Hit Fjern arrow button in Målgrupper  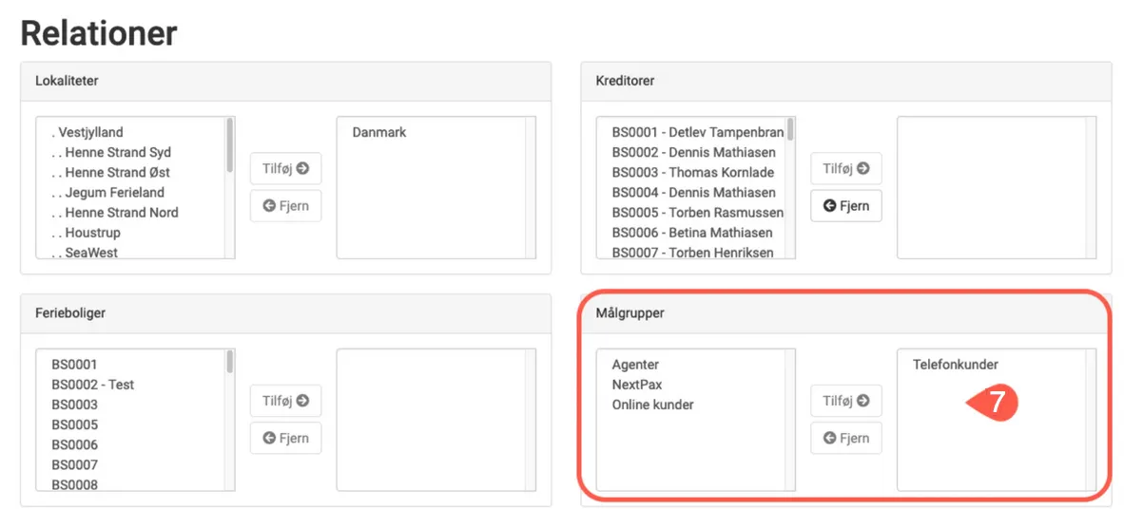845,438
